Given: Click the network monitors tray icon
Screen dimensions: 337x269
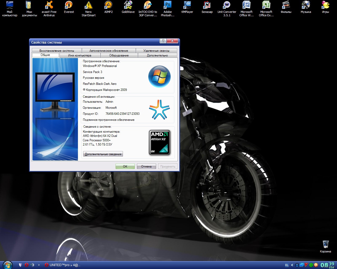Looking at the screenshot, I should [302, 265].
